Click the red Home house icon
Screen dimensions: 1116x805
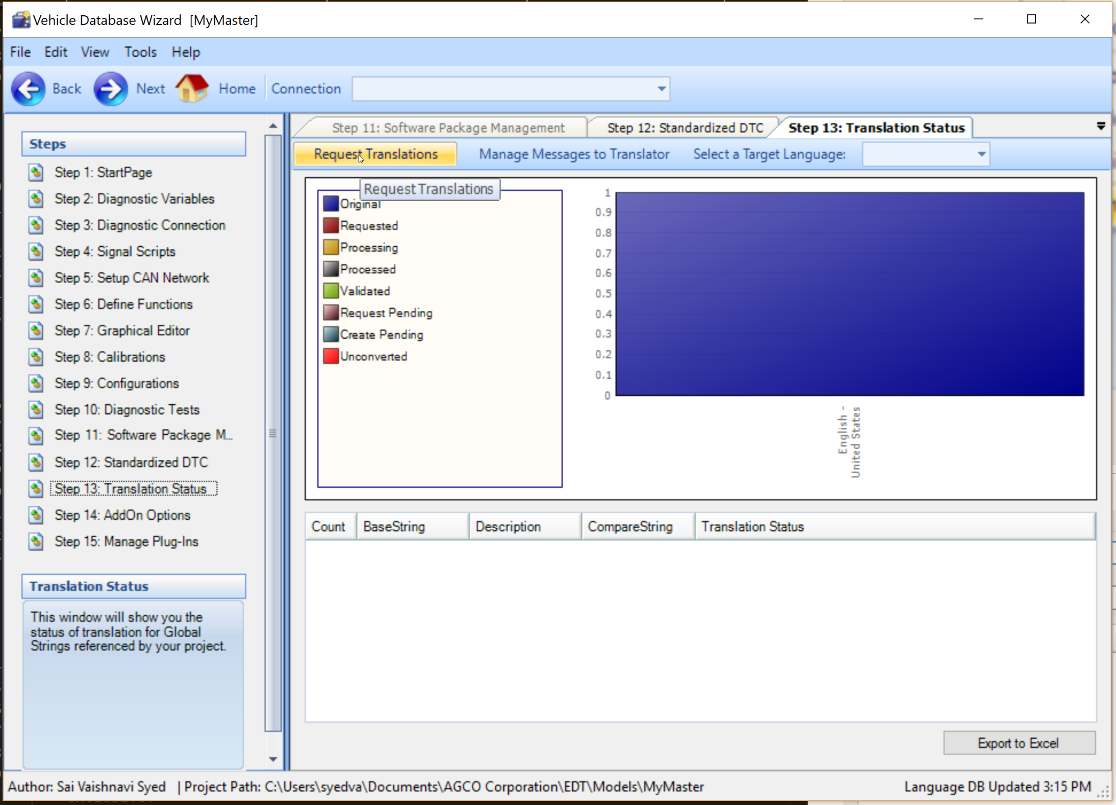192,88
